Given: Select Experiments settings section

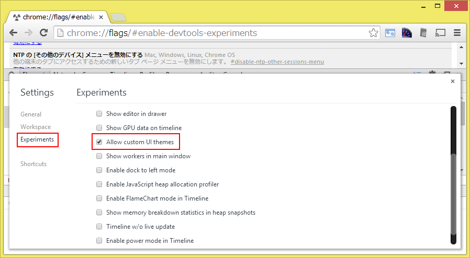Looking at the screenshot, I should pos(37,139).
